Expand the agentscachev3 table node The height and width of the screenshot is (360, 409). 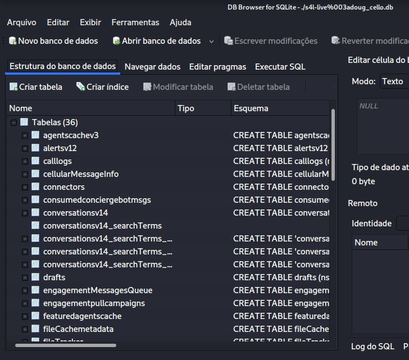coord(25,135)
